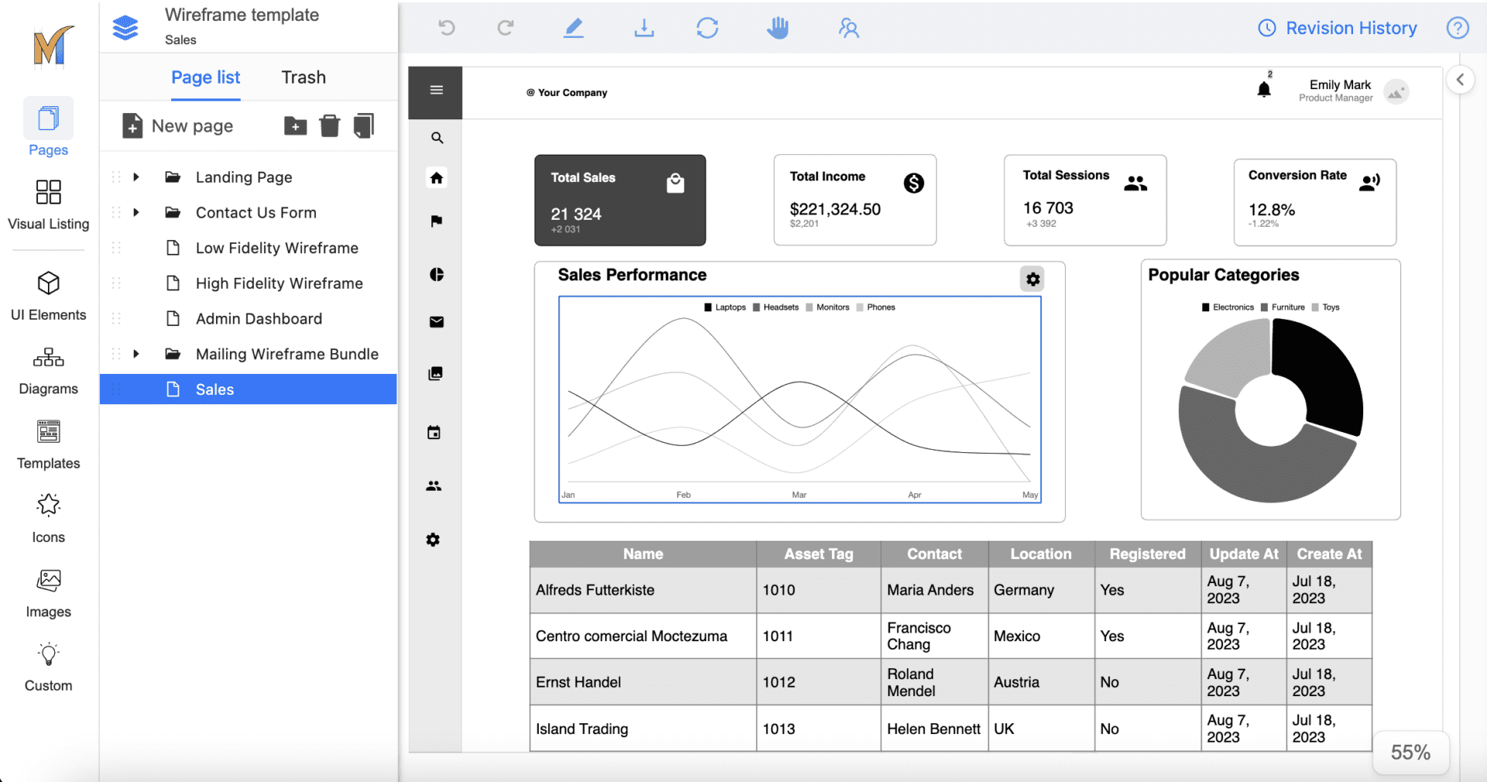Select the Sales page in the list
The image size is (1487, 782).
point(215,389)
